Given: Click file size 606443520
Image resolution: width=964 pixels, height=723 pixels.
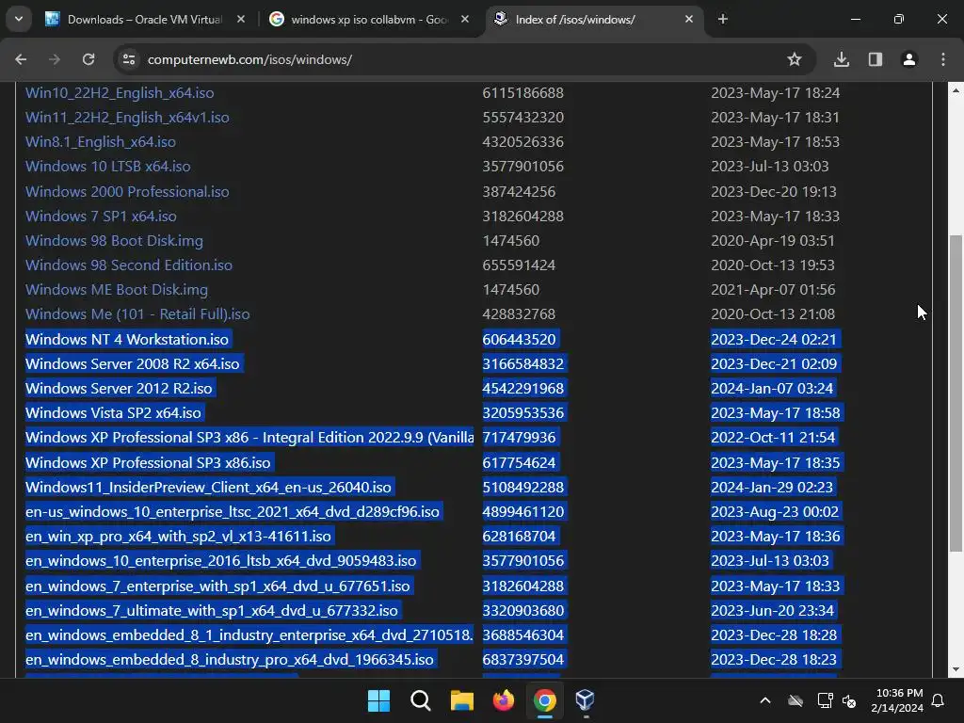Looking at the screenshot, I should (x=520, y=339).
